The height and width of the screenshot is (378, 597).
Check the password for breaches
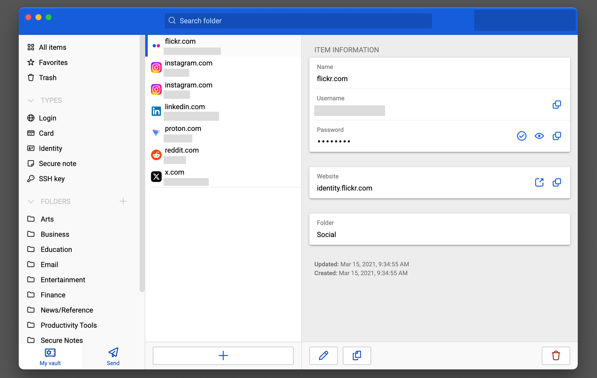tap(522, 136)
